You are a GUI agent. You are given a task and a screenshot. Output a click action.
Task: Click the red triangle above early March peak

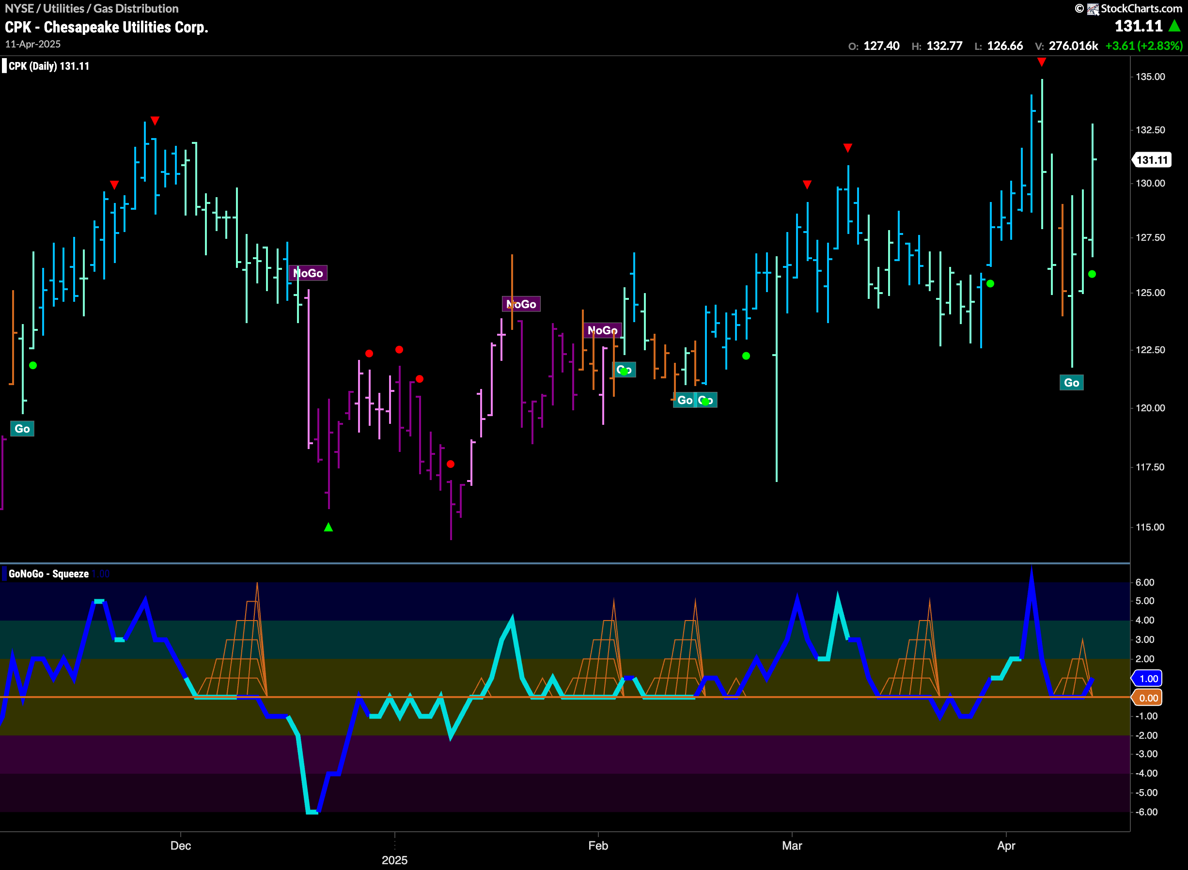(847, 148)
